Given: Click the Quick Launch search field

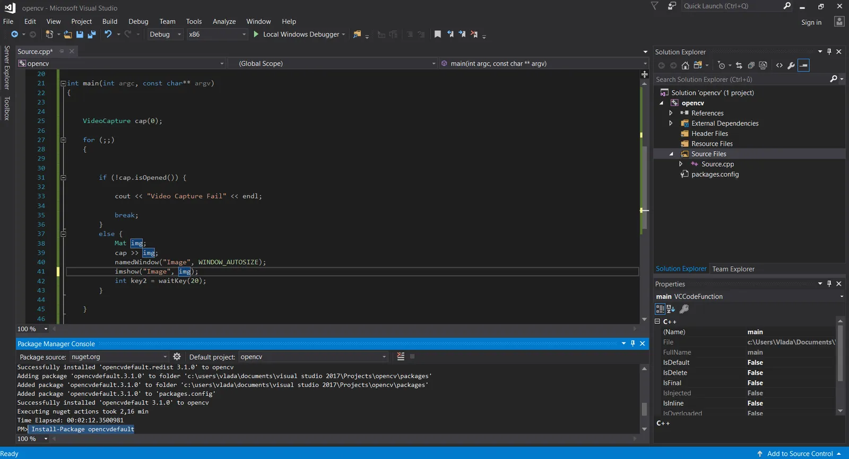Looking at the screenshot, I should [x=732, y=6].
